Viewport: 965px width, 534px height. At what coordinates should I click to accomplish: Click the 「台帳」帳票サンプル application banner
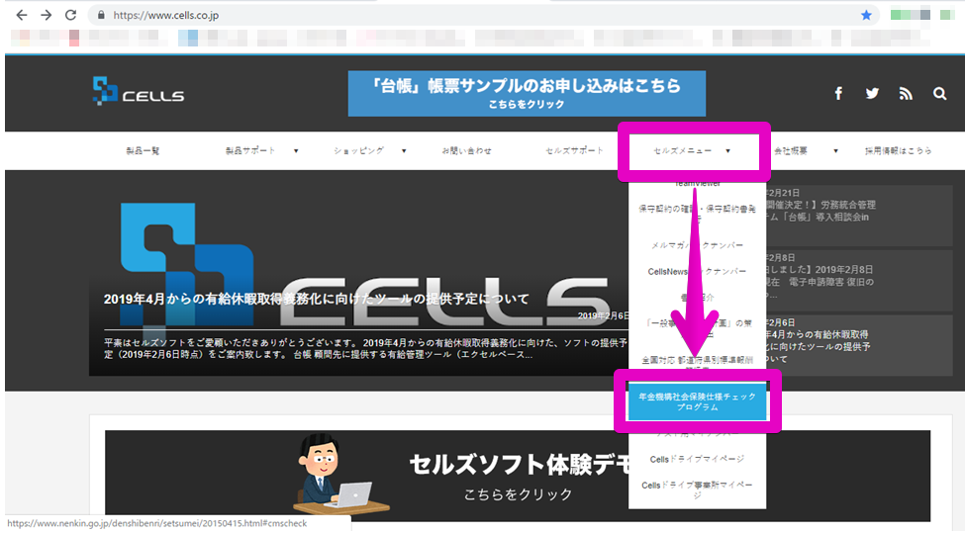527,94
